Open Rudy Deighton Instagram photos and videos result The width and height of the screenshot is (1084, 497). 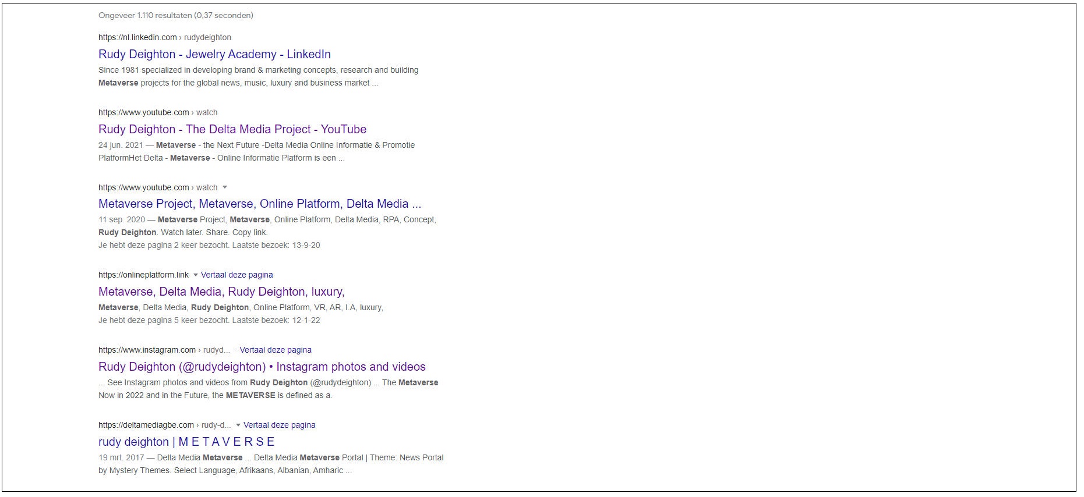click(262, 367)
